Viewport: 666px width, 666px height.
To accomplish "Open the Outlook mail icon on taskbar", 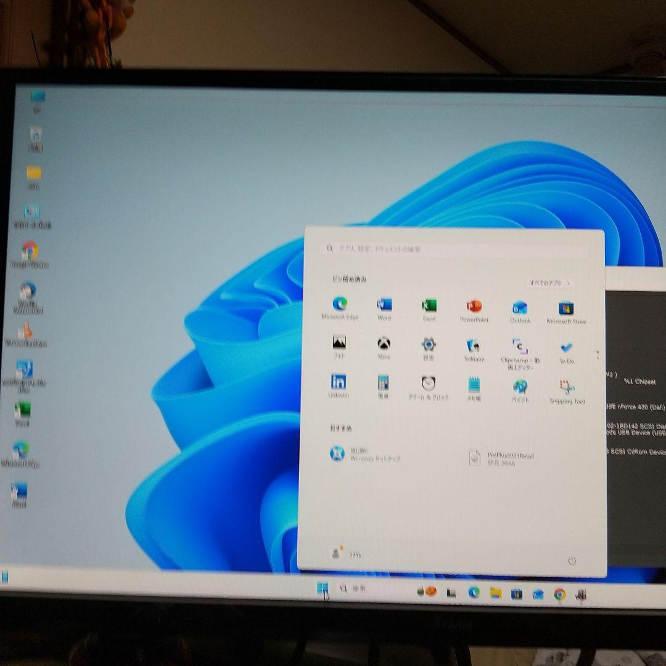I will coord(538,594).
